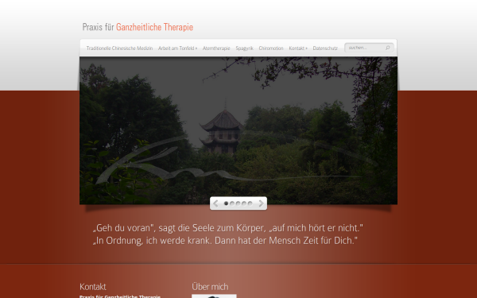Click the Über mich heading
This screenshot has width=477, height=298.
(x=210, y=287)
